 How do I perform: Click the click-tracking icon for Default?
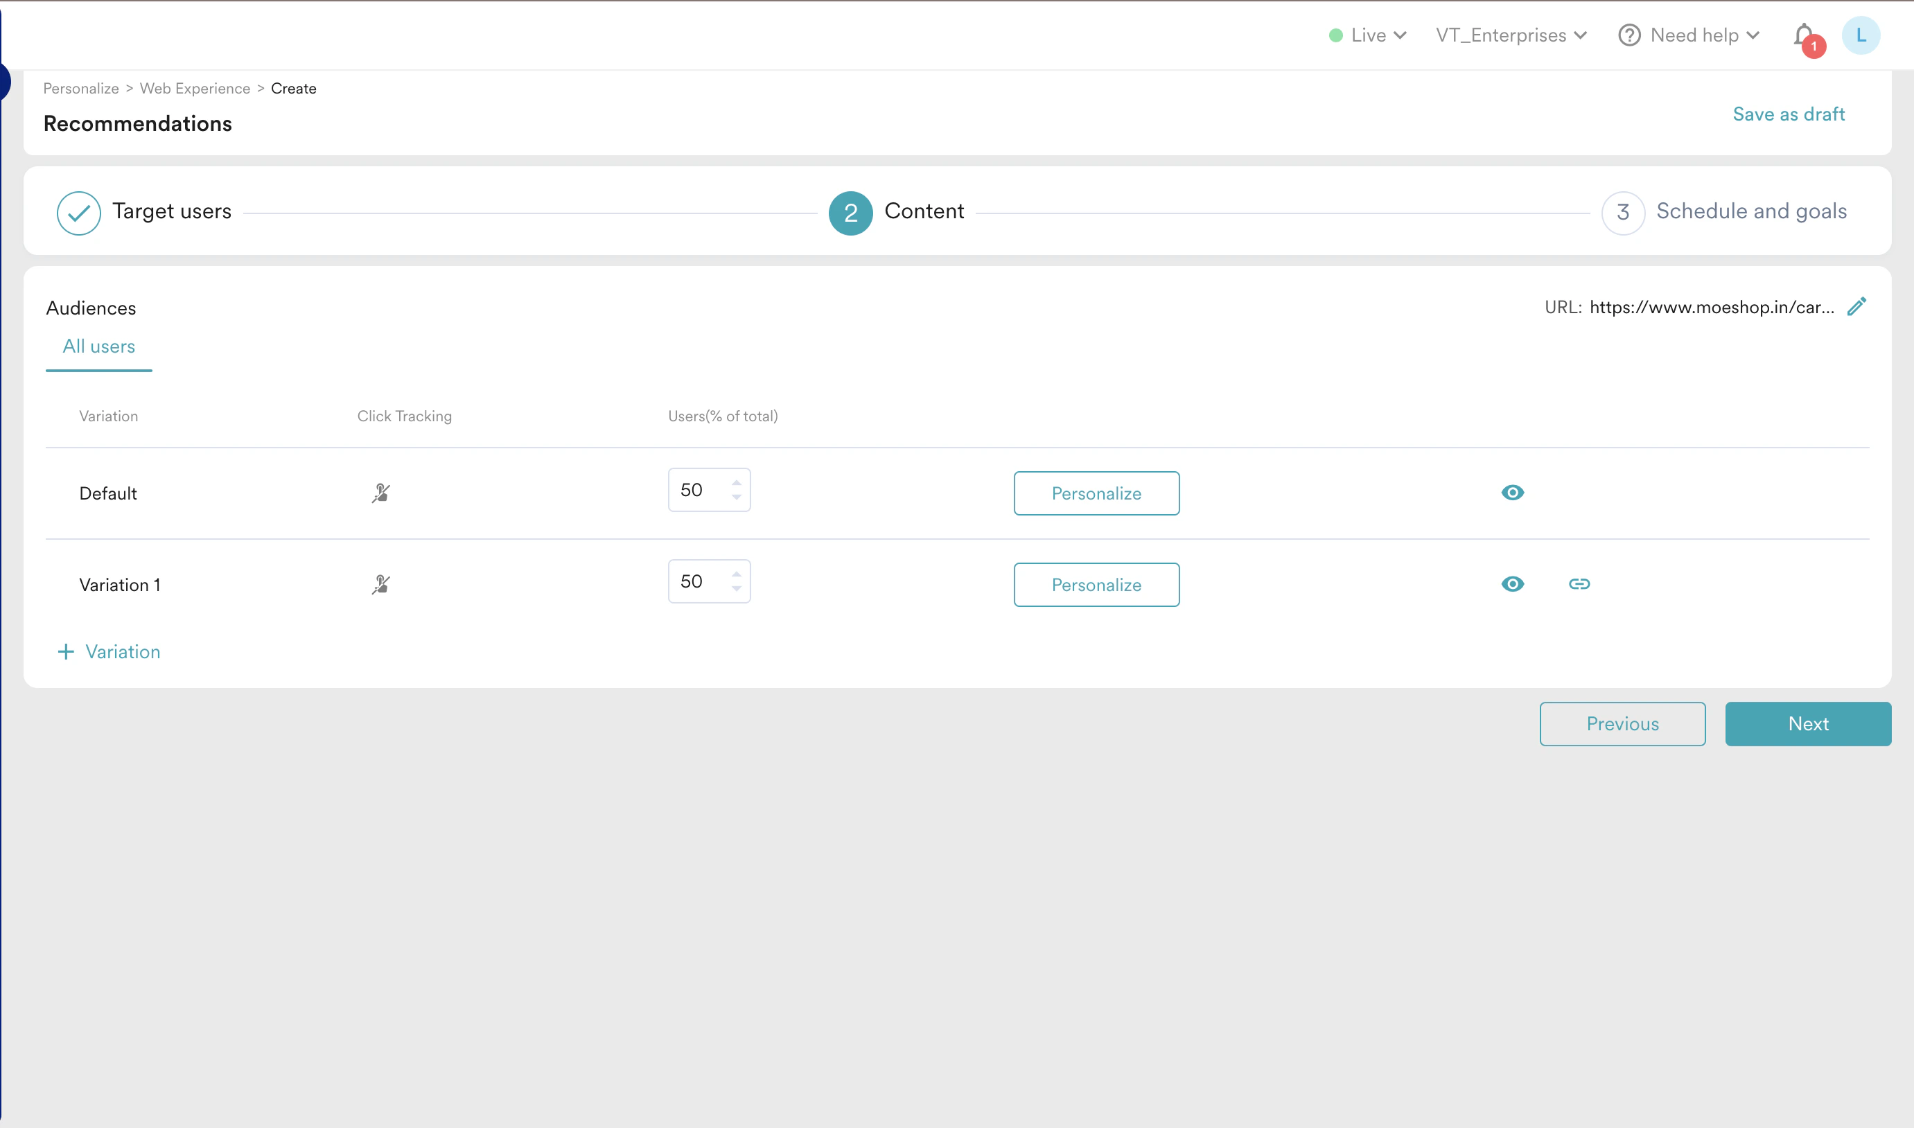point(381,493)
